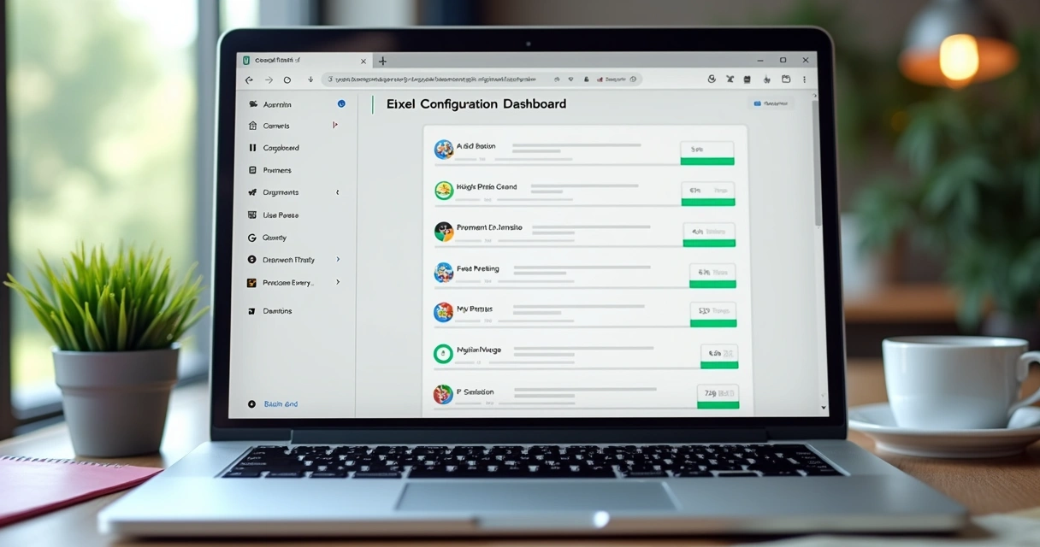Expand the Dranweh Tfraty sidebar chevron

tap(338, 259)
